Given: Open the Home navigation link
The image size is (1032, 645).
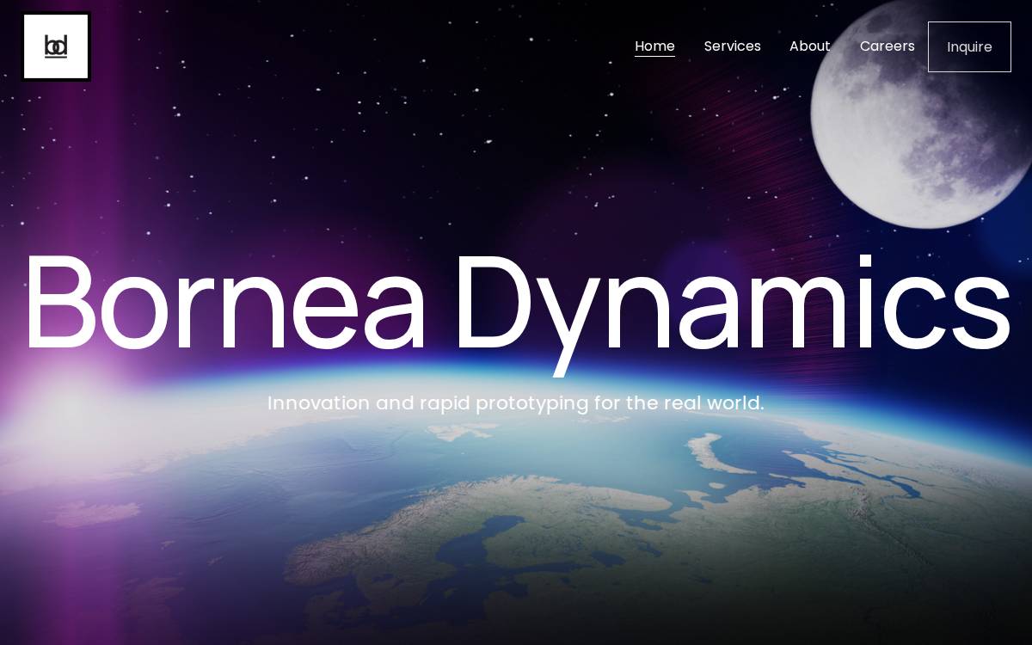Looking at the screenshot, I should [654, 46].
